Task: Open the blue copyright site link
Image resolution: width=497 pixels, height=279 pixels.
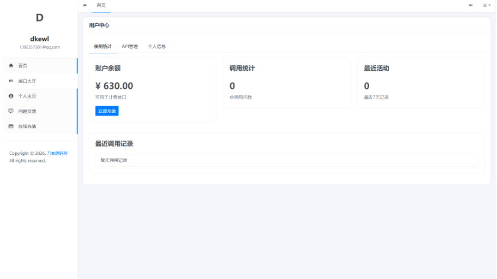Action: coord(57,154)
